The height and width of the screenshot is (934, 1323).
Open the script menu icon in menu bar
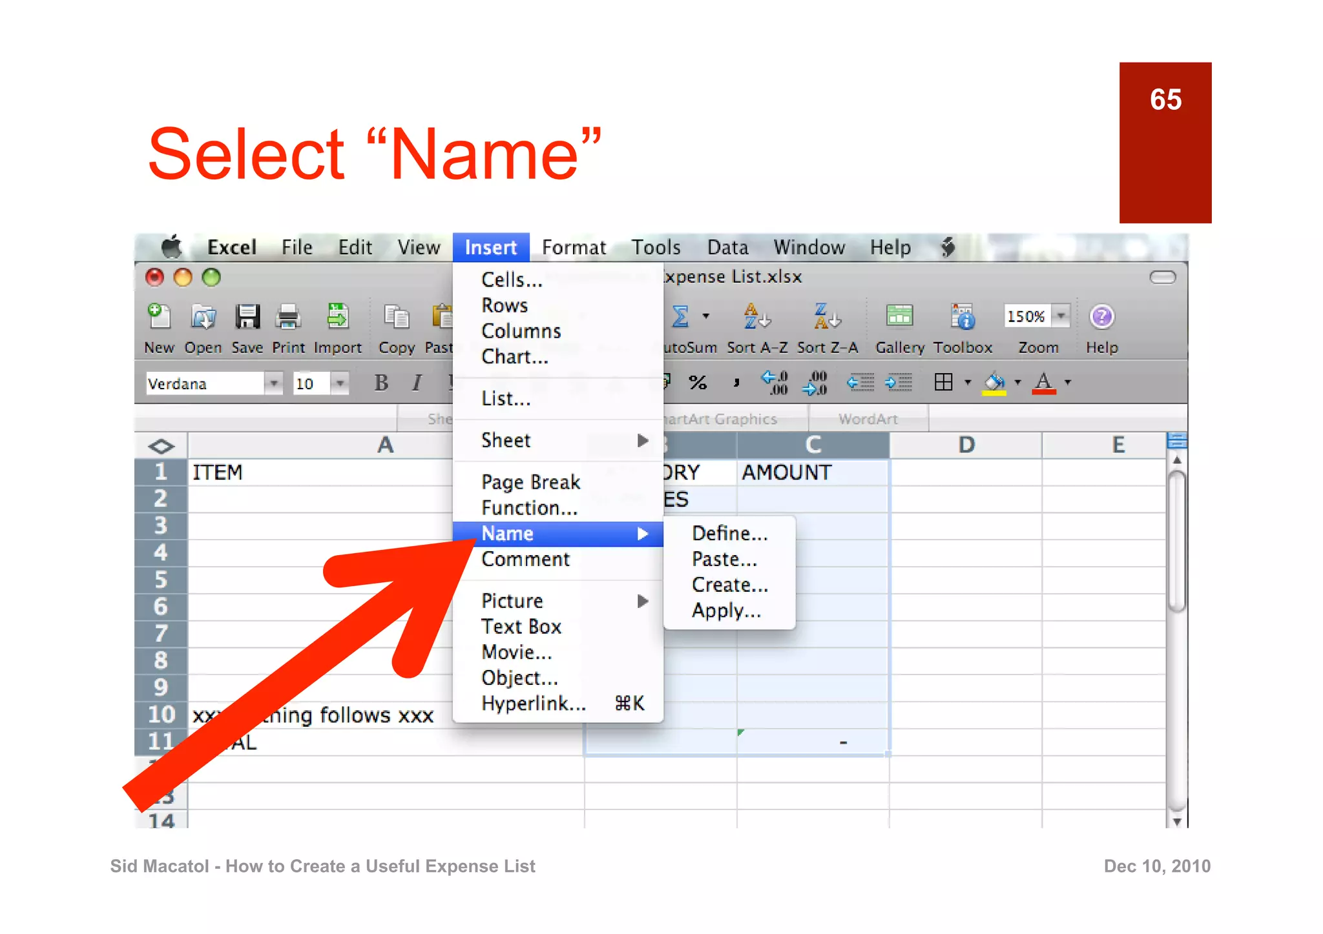(948, 247)
